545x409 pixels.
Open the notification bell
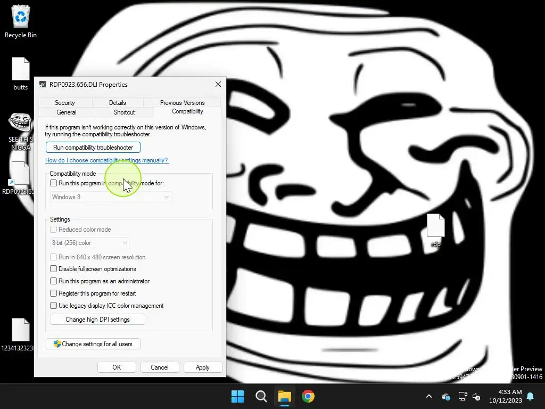click(531, 396)
